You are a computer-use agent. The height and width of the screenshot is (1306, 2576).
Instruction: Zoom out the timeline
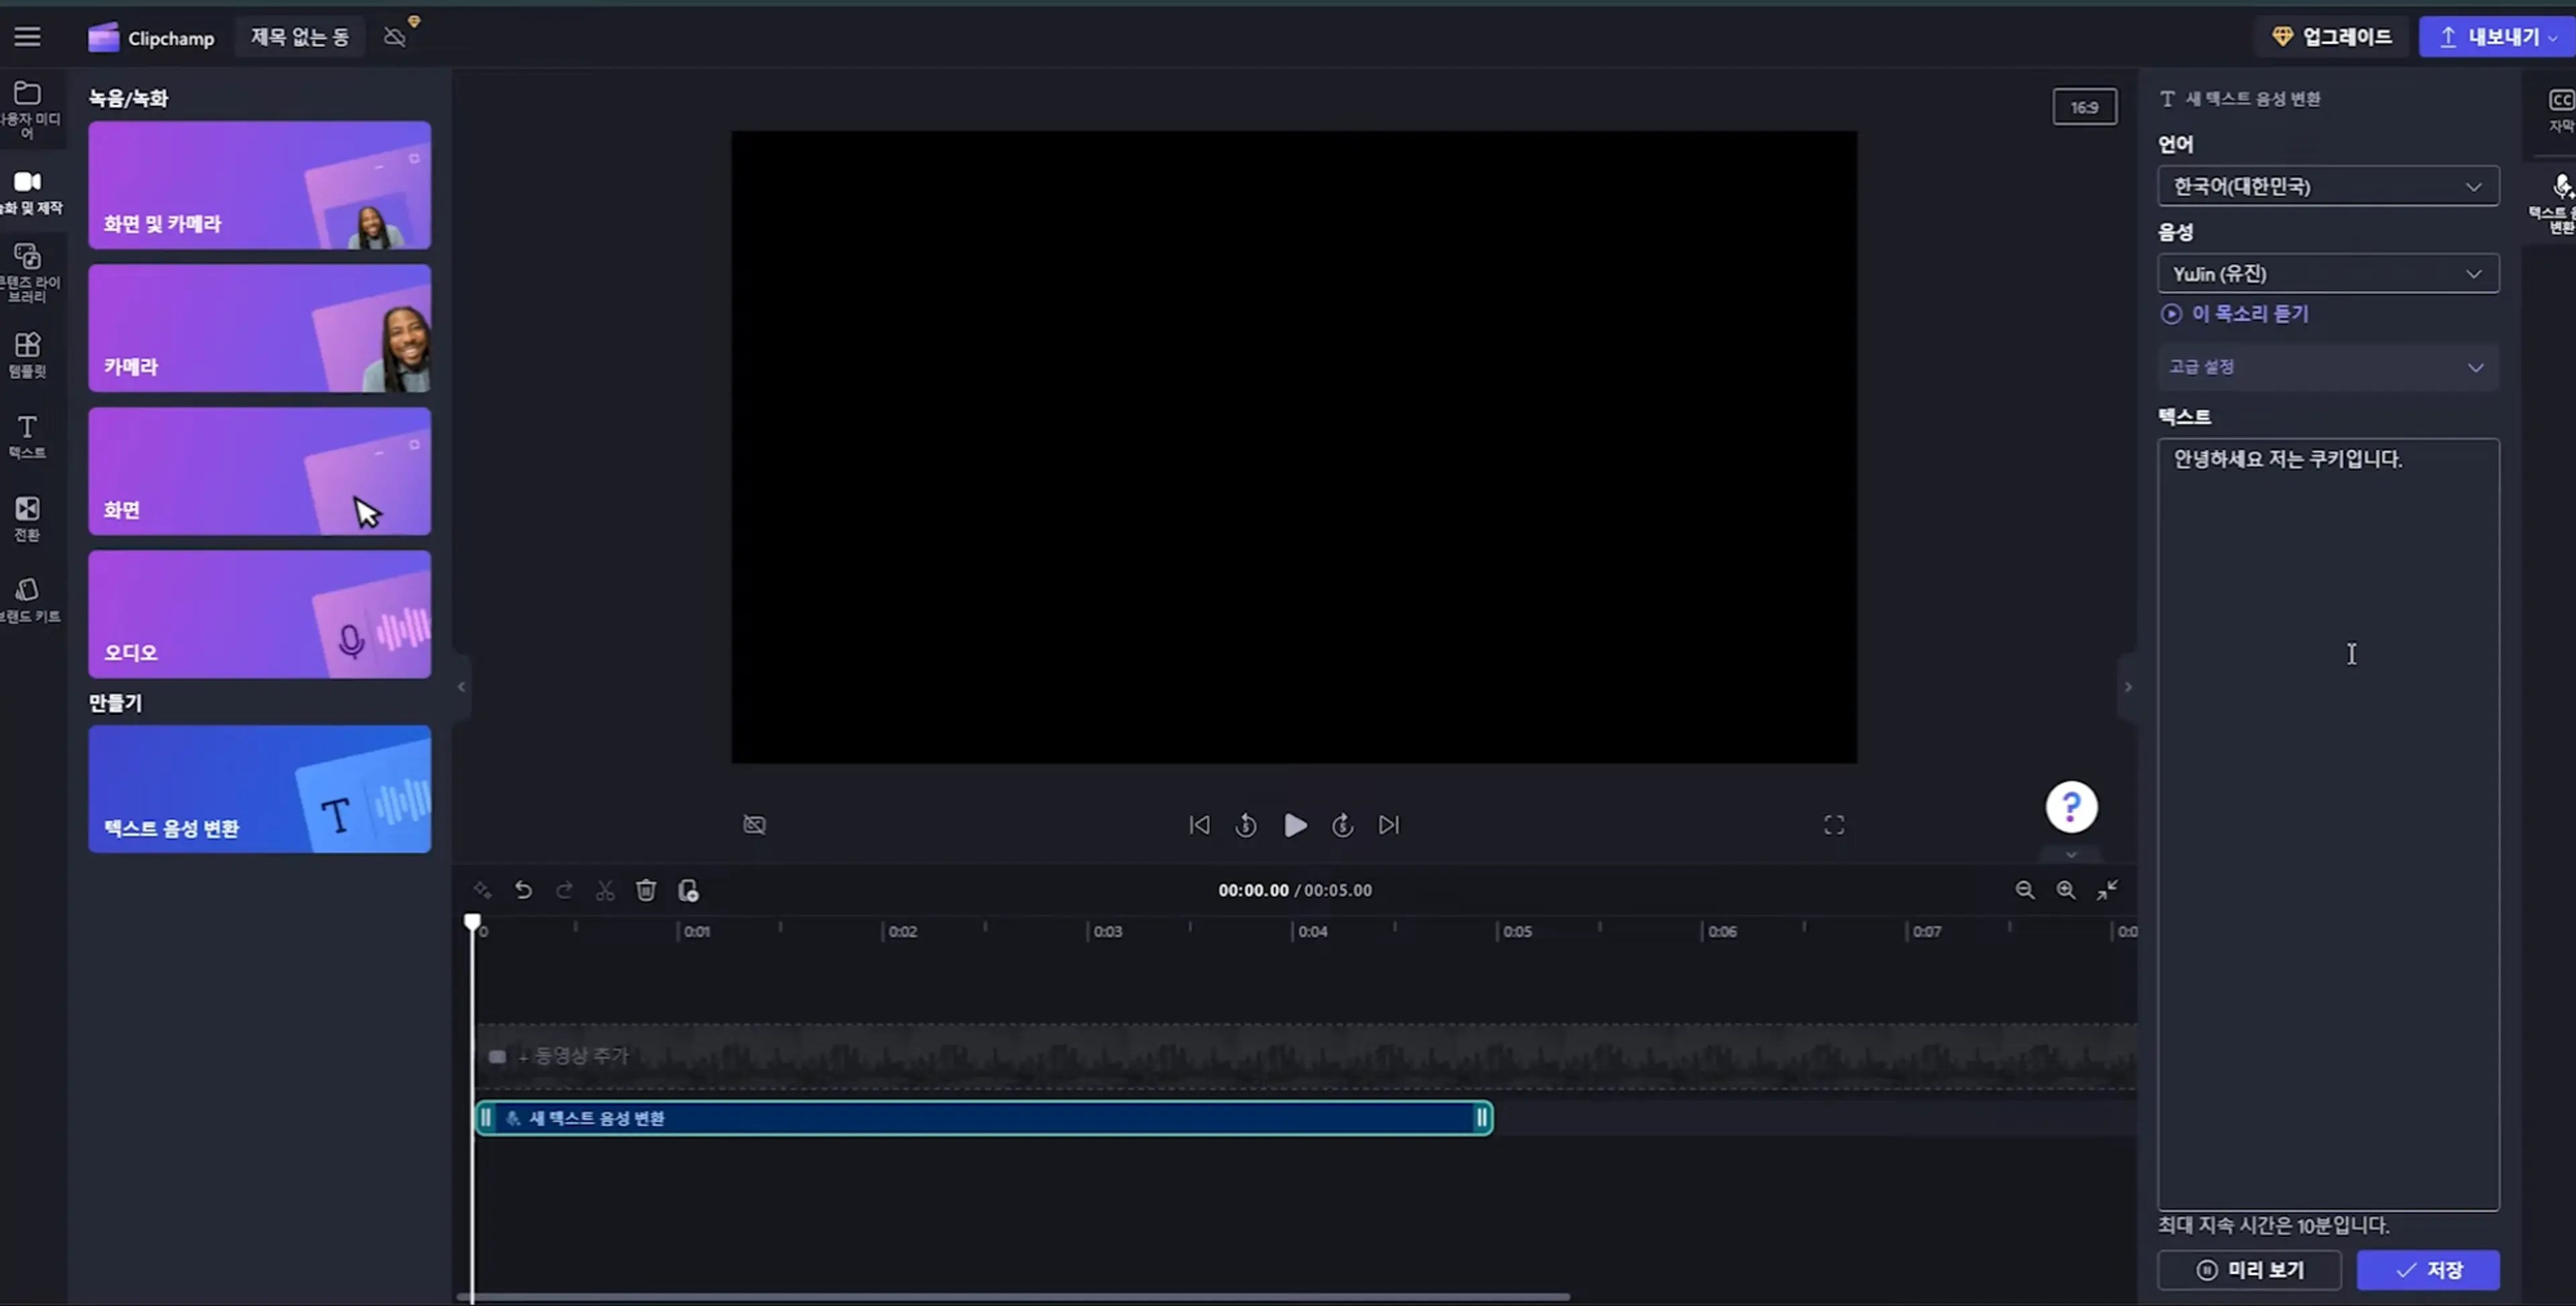pyautogui.click(x=2025, y=890)
